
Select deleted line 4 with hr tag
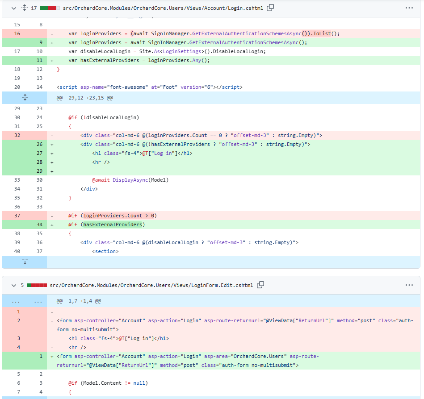click(19, 347)
